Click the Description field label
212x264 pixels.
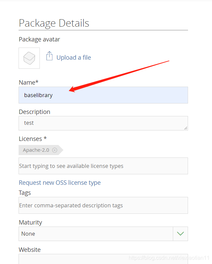tap(34, 112)
